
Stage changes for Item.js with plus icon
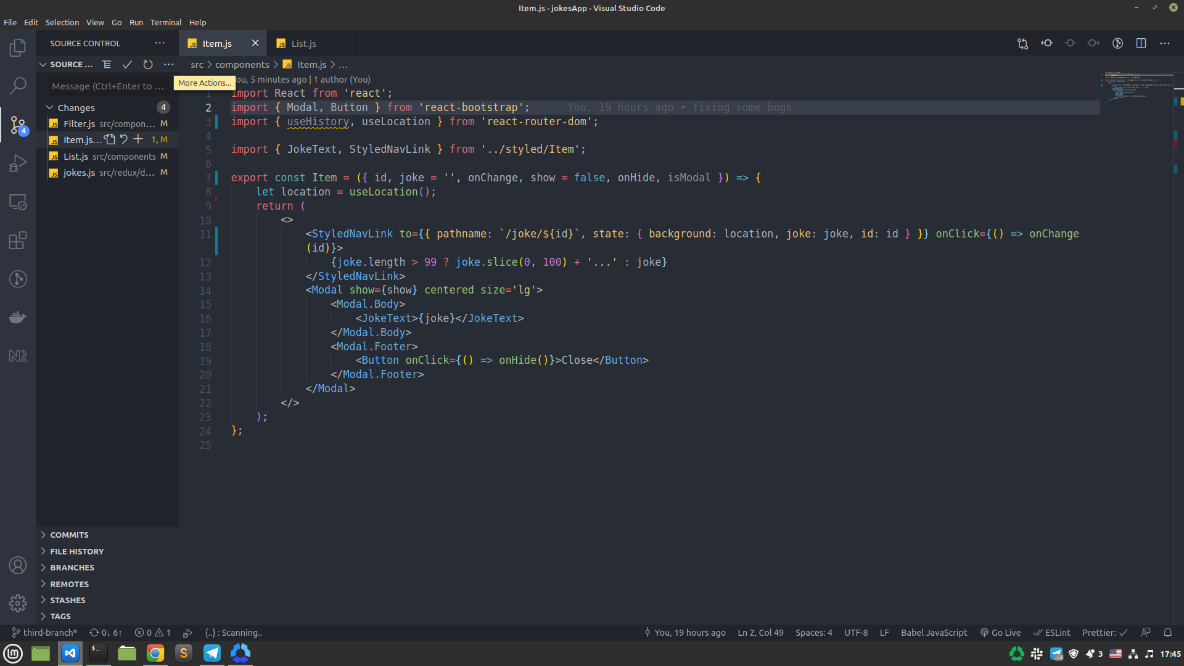(x=138, y=139)
